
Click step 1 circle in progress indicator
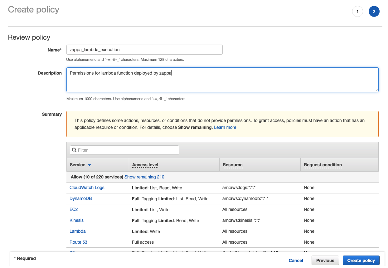[x=357, y=11]
